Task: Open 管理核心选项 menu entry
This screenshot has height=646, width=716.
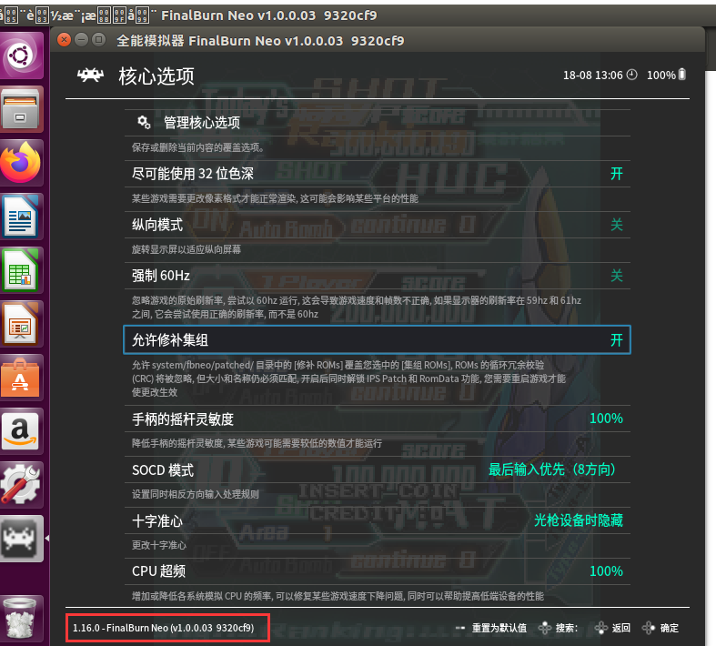Action: coord(378,122)
